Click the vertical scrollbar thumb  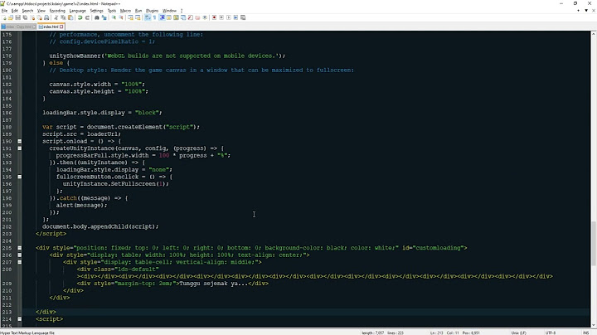(x=594, y=243)
